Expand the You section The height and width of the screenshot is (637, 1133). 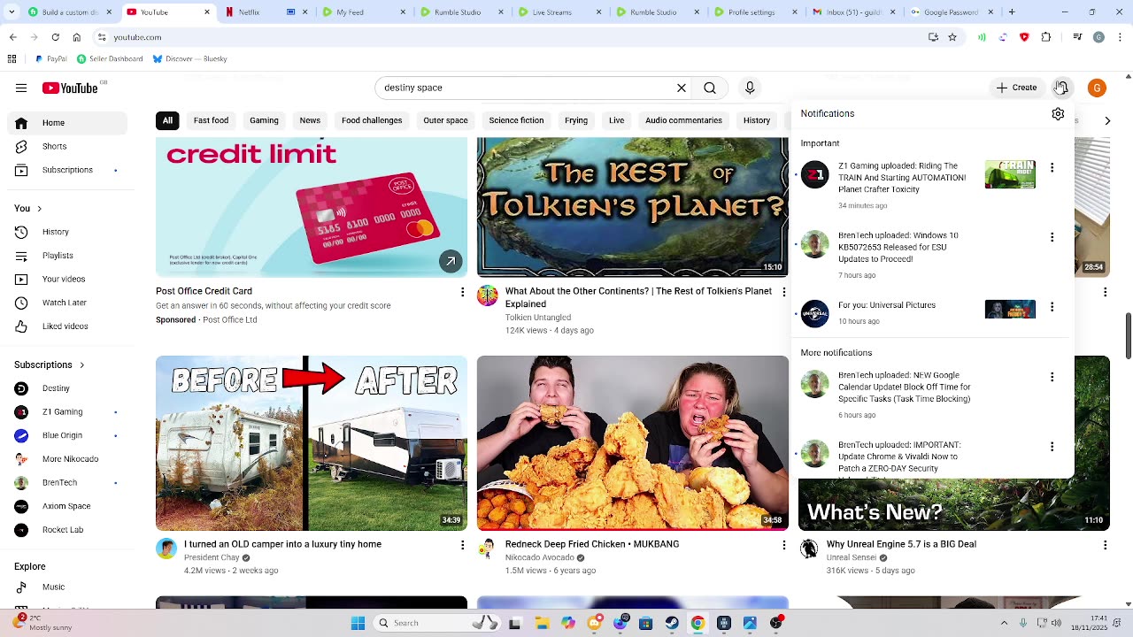[x=28, y=208]
